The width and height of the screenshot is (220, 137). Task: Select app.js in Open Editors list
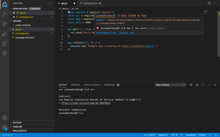click(32, 13)
